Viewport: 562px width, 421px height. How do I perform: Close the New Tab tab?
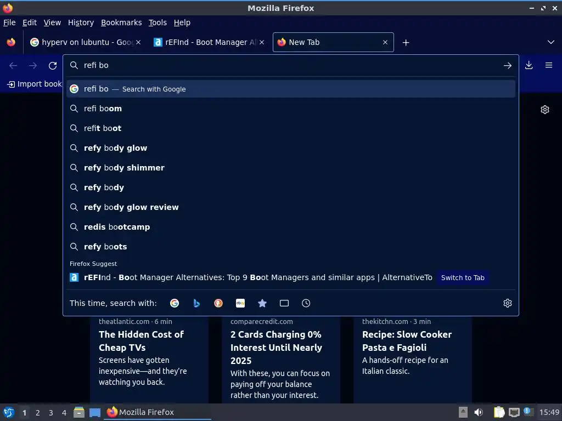[385, 42]
